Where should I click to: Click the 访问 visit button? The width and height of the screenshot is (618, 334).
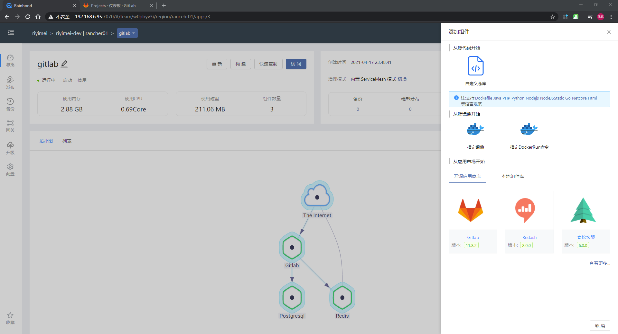pyautogui.click(x=296, y=64)
